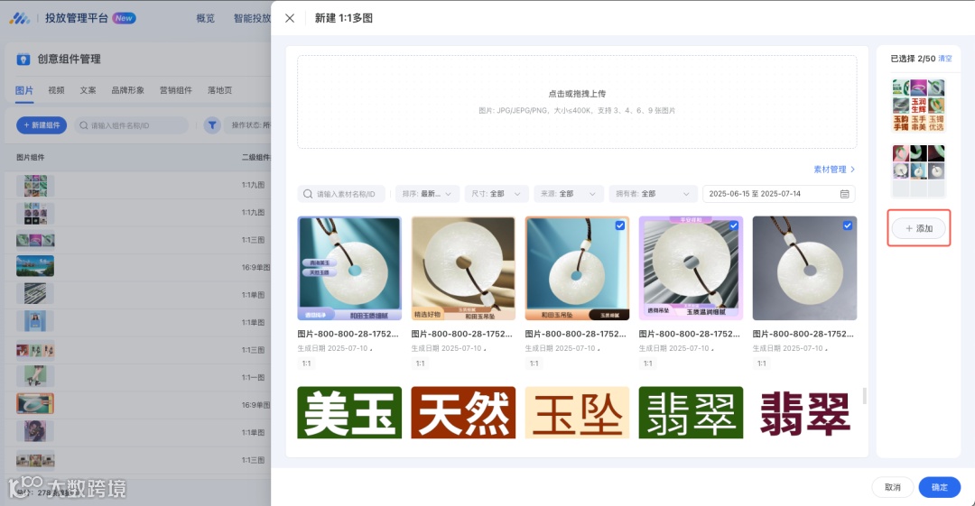Open the 操作状态 dropdown in background page
The image size is (975, 506).
[249, 125]
